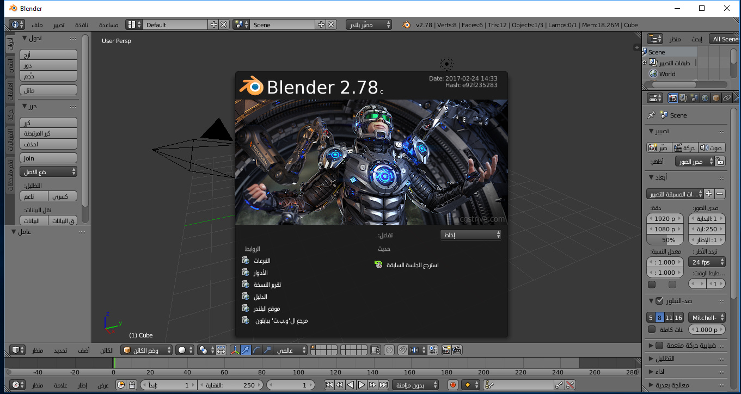Delete the Default screen layout
This screenshot has width=741, height=394.
click(x=224, y=24)
